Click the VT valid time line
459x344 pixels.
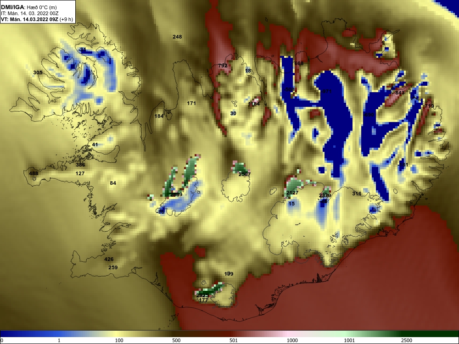37,19
